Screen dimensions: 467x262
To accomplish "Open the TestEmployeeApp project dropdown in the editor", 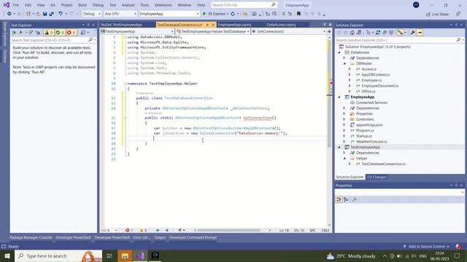I will click(x=137, y=31).
